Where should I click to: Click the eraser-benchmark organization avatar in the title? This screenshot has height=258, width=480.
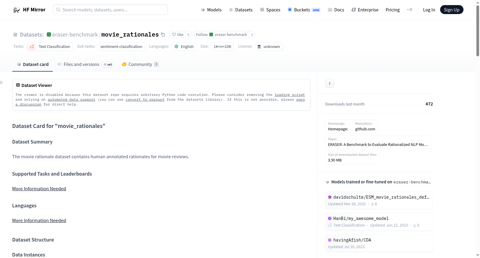coord(49,34)
